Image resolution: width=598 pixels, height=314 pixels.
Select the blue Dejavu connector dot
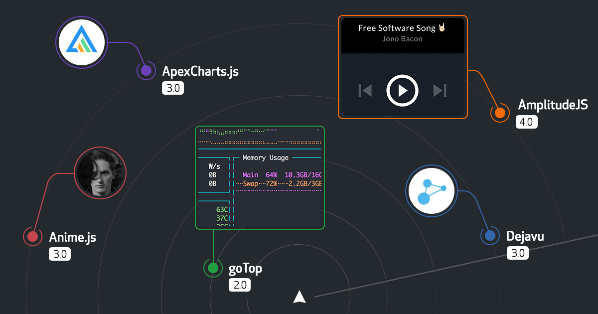[x=490, y=235]
